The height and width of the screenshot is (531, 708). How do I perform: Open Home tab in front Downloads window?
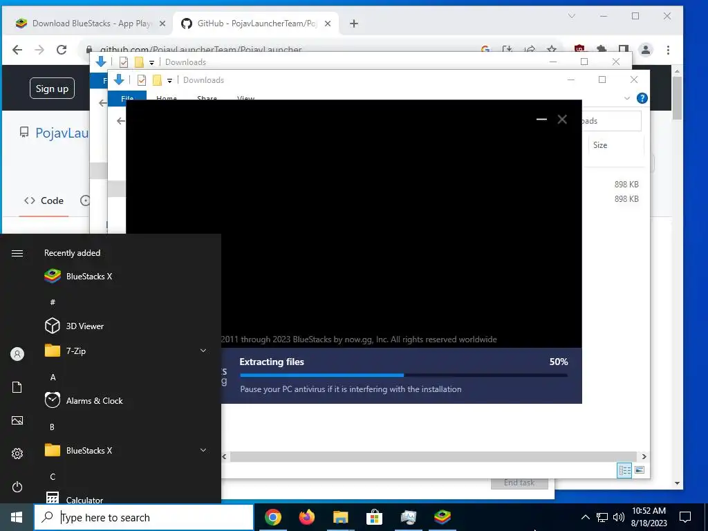[x=166, y=97]
